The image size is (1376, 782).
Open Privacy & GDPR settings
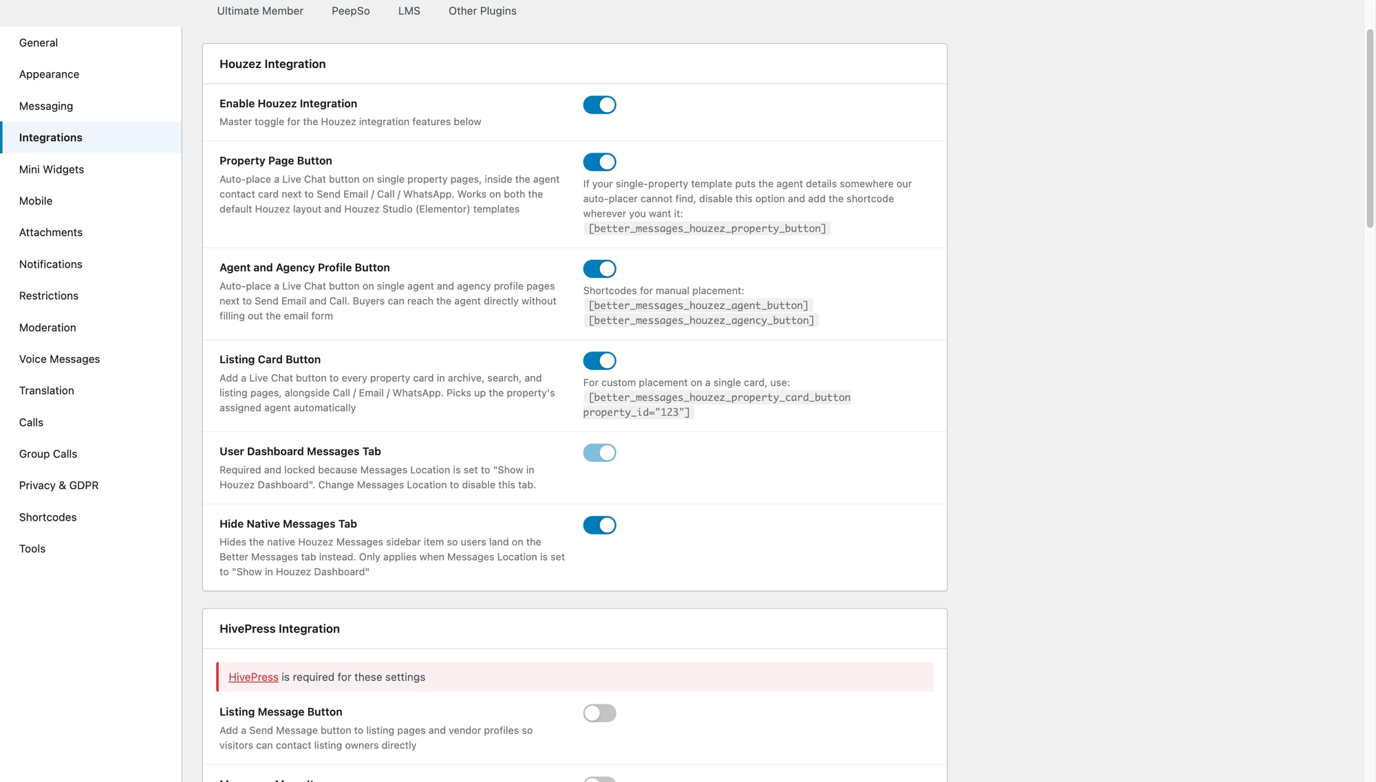point(91,486)
